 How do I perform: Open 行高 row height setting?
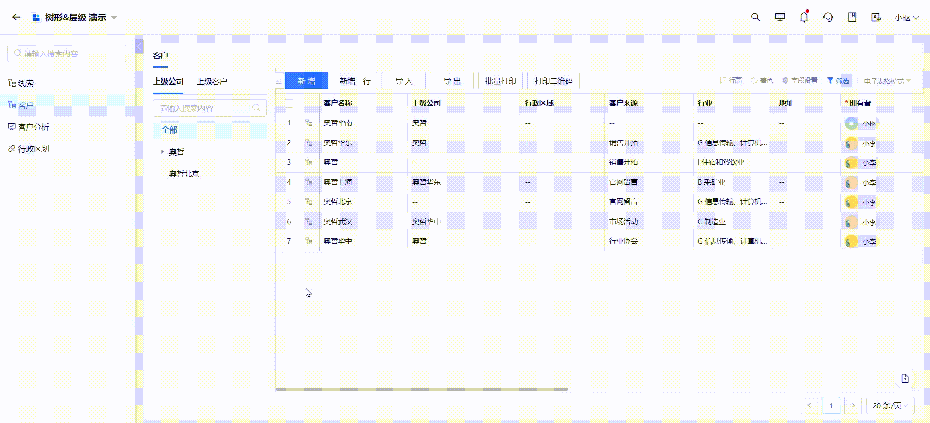(731, 81)
